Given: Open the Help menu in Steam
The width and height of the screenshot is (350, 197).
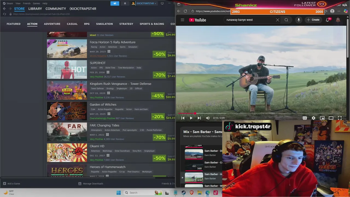Looking at the screenshot, I should coord(45,3).
